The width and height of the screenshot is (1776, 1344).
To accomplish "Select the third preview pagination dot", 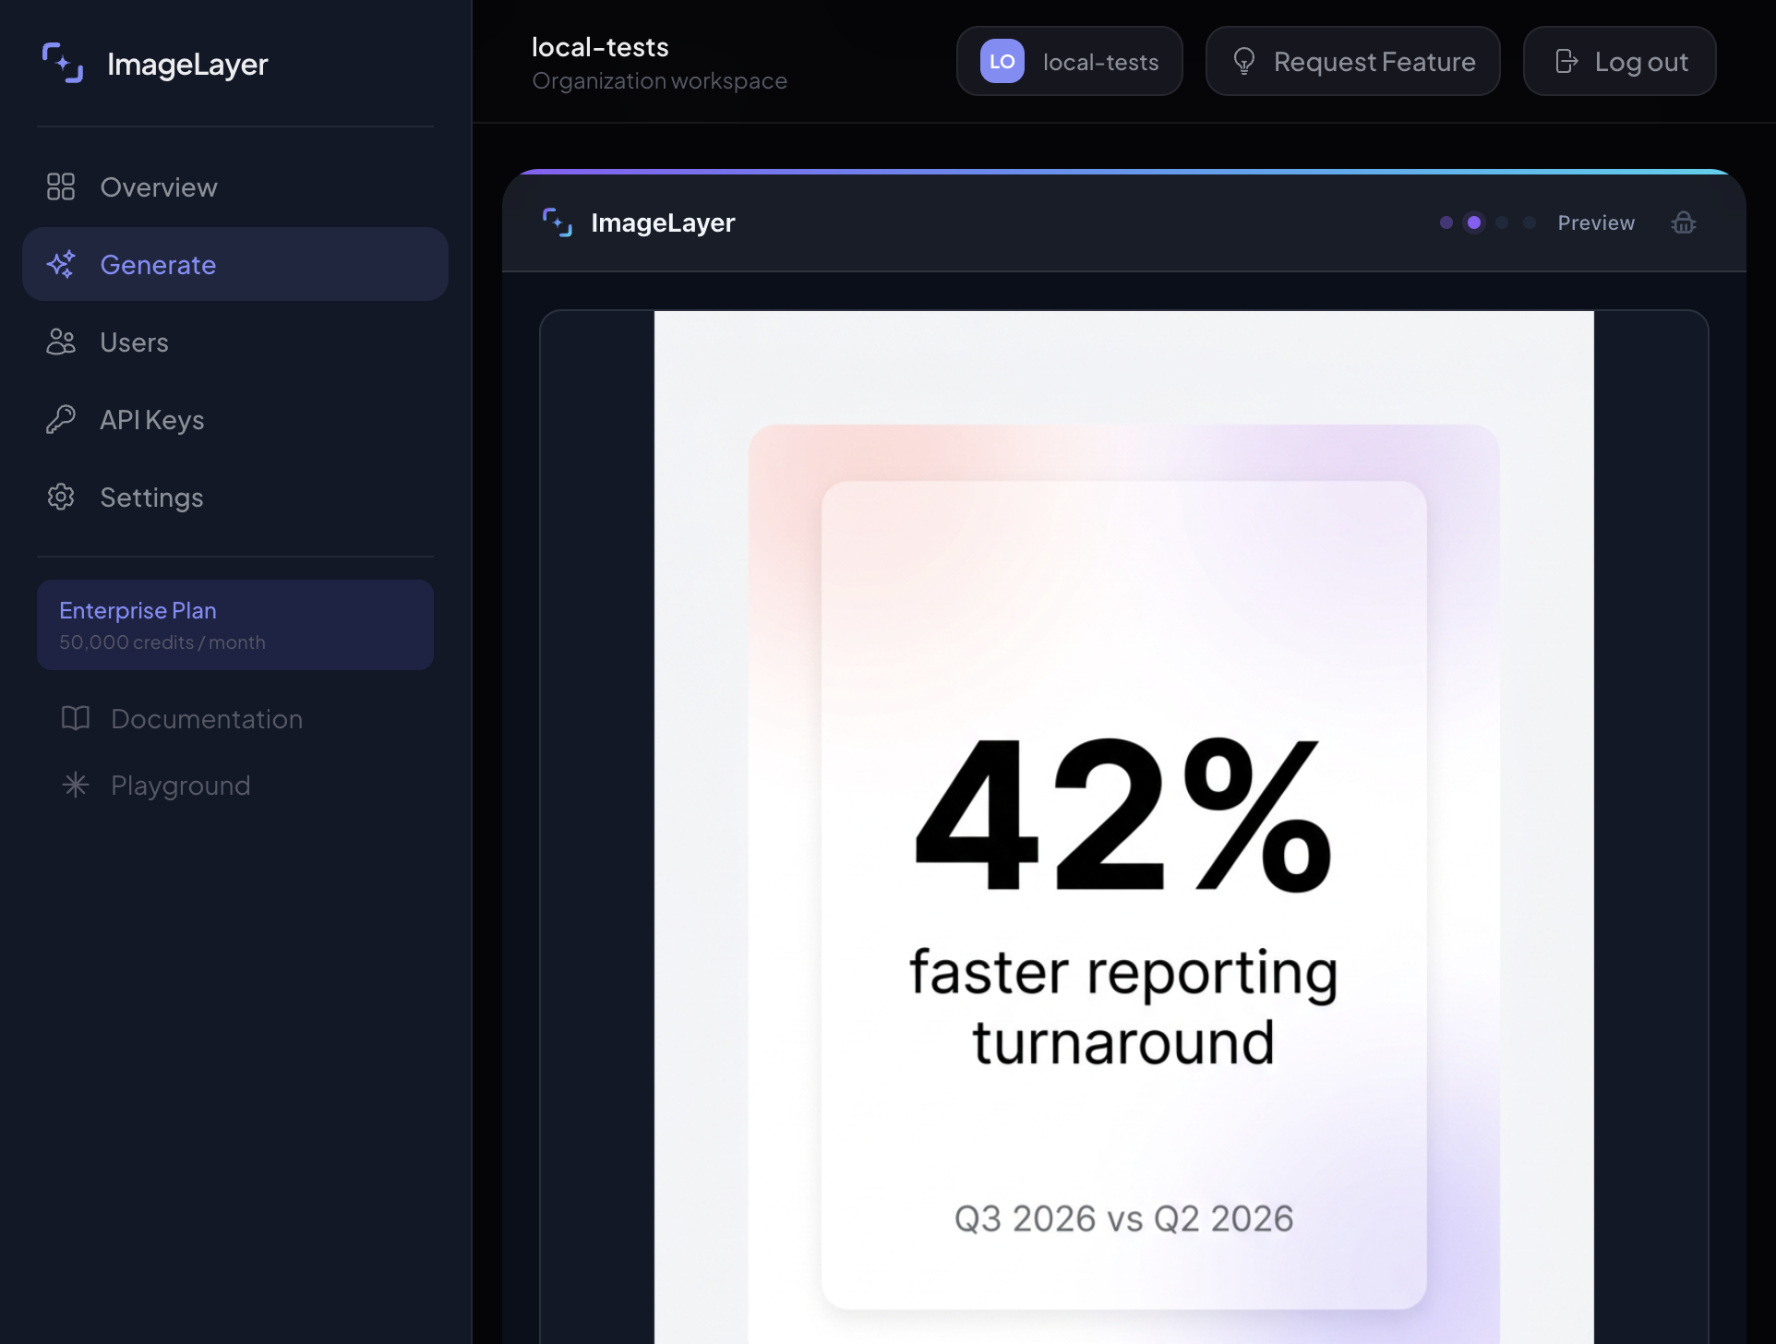I will point(1502,222).
